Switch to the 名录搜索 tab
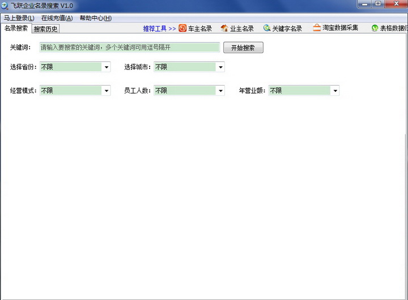The height and width of the screenshot is (300, 408). (x=16, y=28)
